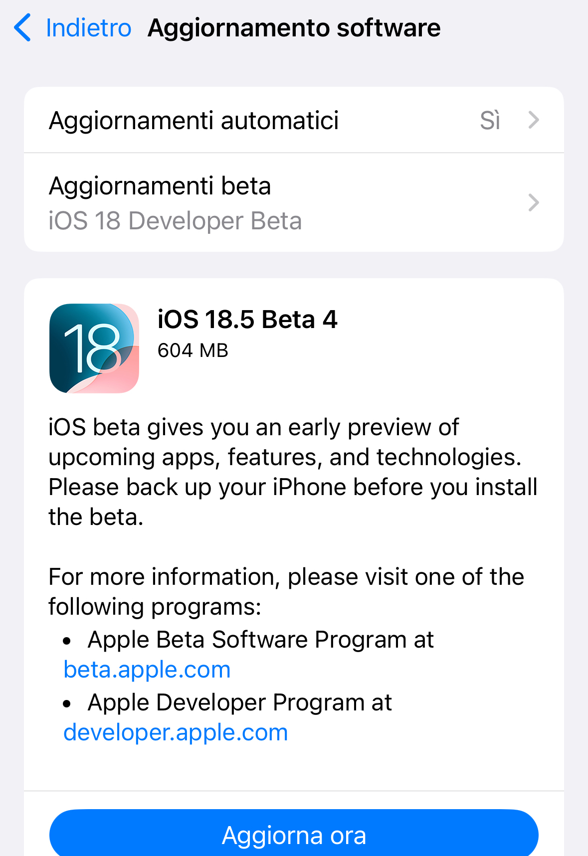Select the iOS 18 Developer Beta subtitle
The width and height of the screenshot is (588, 856).
click(x=175, y=221)
